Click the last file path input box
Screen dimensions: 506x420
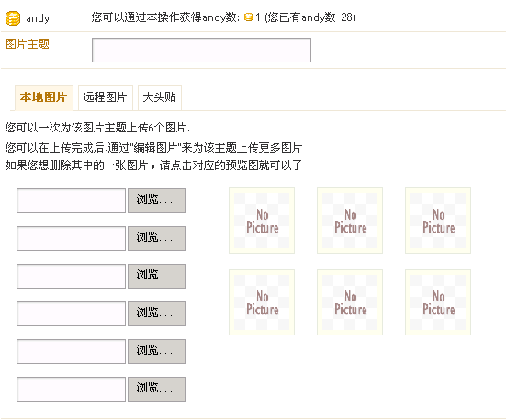71,389
